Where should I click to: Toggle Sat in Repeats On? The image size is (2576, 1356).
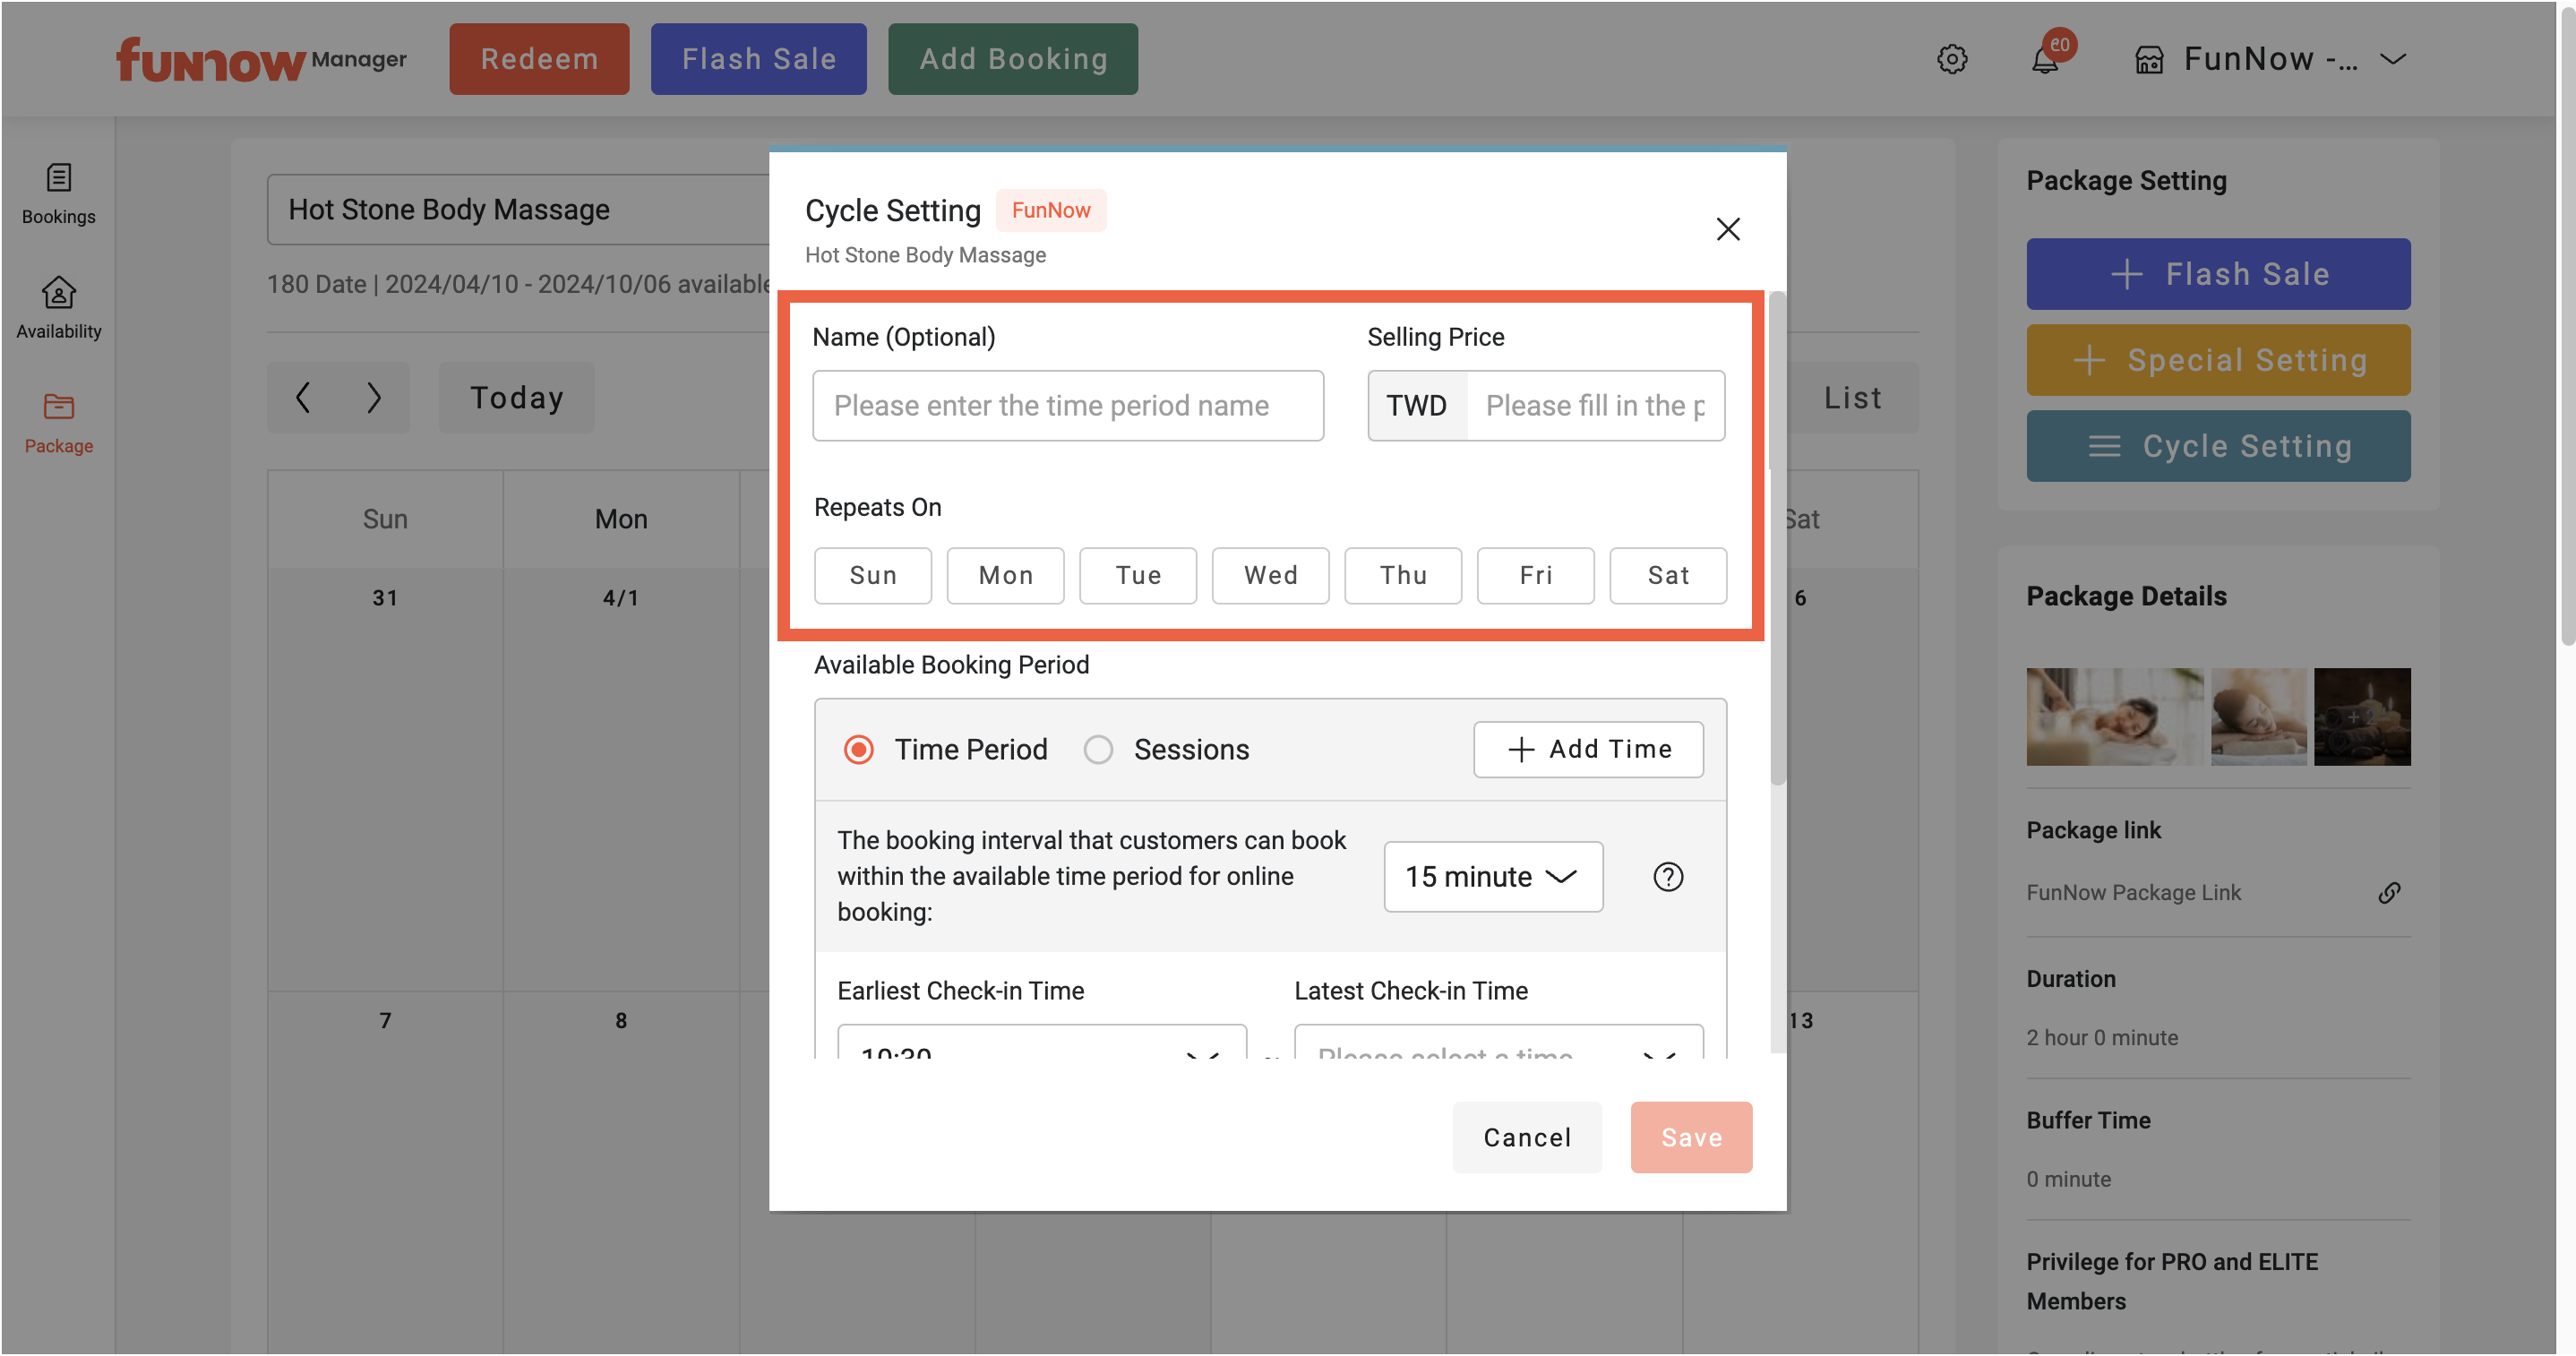(1667, 575)
